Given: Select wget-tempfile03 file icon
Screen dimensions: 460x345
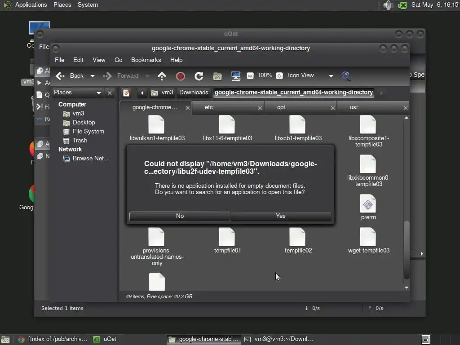Looking at the screenshot, I should (368, 237).
